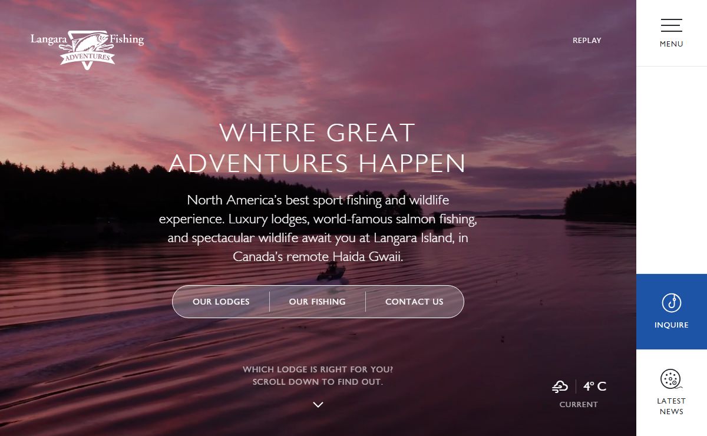Choose Contact Us in the hero buttons
The image size is (707, 436).
tap(414, 302)
